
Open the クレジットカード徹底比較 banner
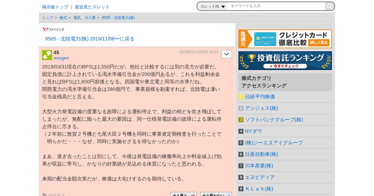pyautogui.click(x=285, y=39)
